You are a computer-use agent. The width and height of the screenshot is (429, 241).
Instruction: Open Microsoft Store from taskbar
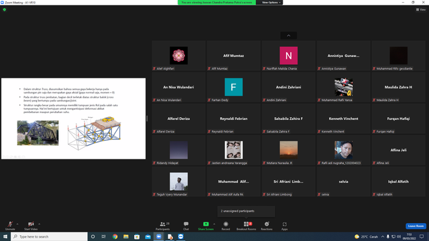tap(137, 236)
